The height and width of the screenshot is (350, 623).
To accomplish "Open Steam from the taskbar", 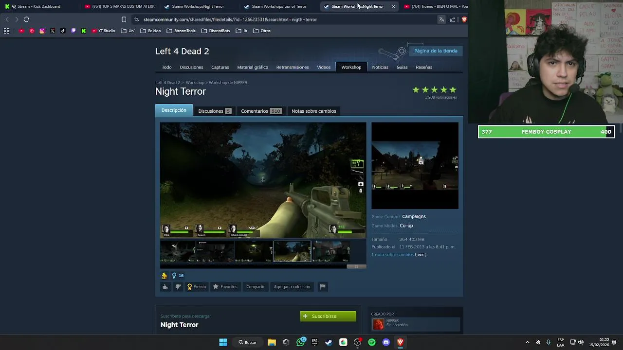I will (x=329, y=342).
